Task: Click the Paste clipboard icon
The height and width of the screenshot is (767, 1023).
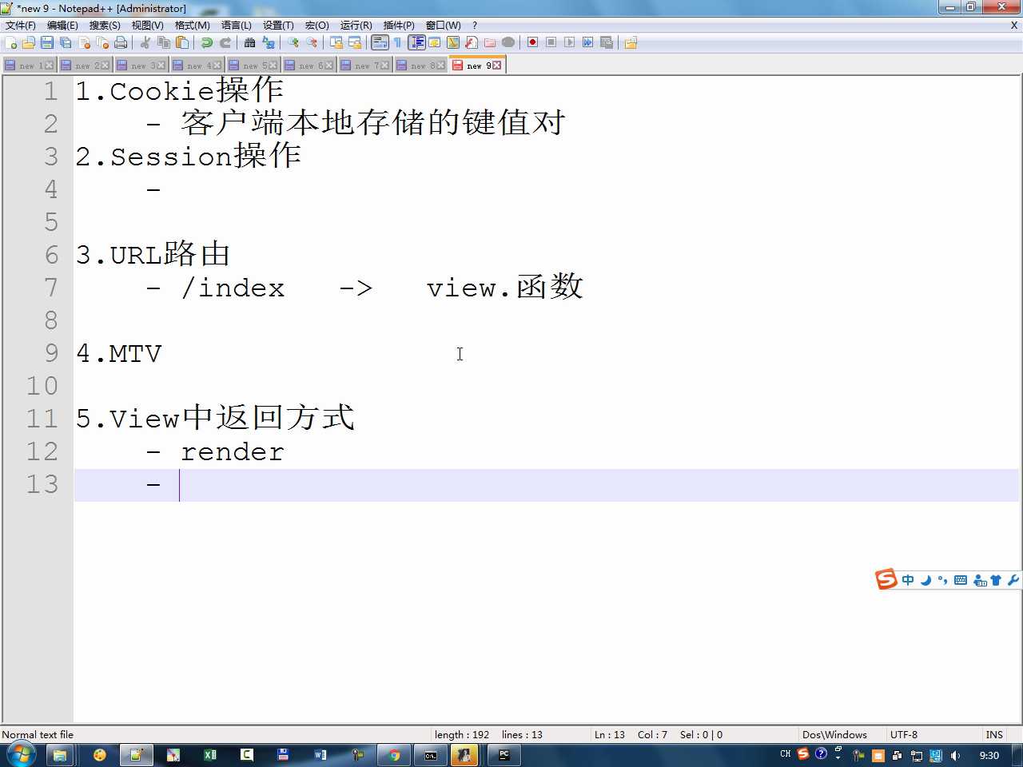Action: point(182,42)
